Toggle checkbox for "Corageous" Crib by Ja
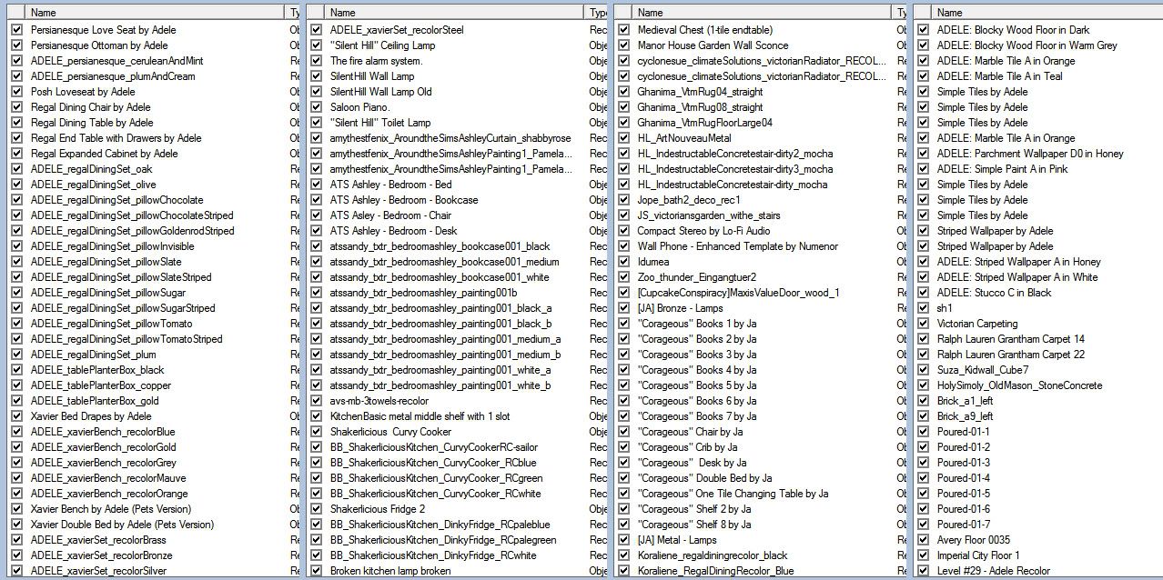Image resolution: width=1163 pixels, height=580 pixels. pos(623,447)
